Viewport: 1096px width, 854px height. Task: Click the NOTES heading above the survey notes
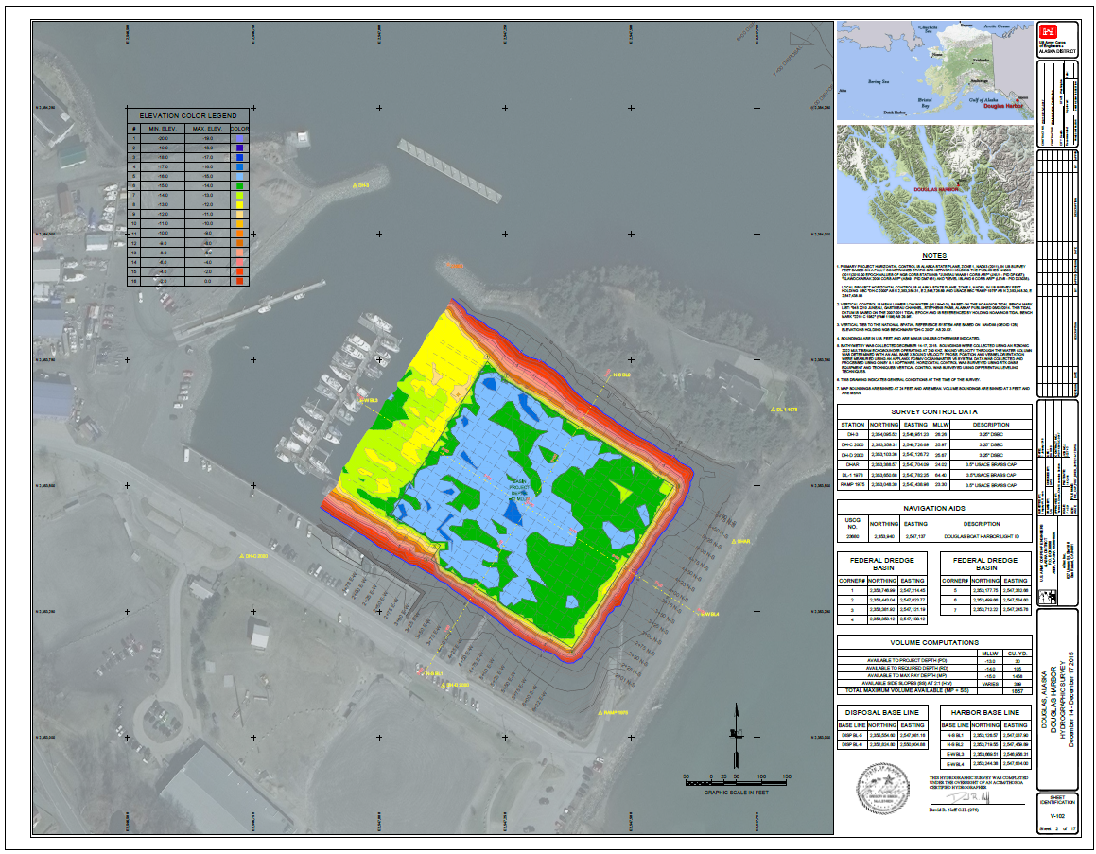coord(933,256)
